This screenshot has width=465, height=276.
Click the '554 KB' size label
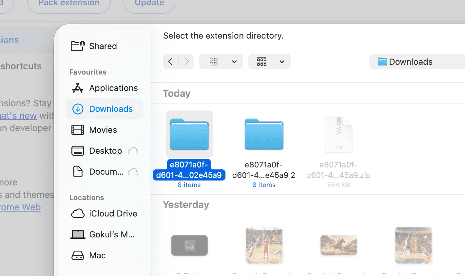(339, 185)
